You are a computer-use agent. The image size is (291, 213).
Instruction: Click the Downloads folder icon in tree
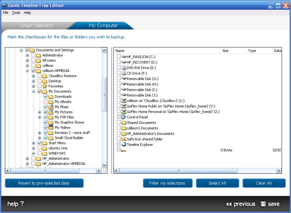(x=51, y=96)
